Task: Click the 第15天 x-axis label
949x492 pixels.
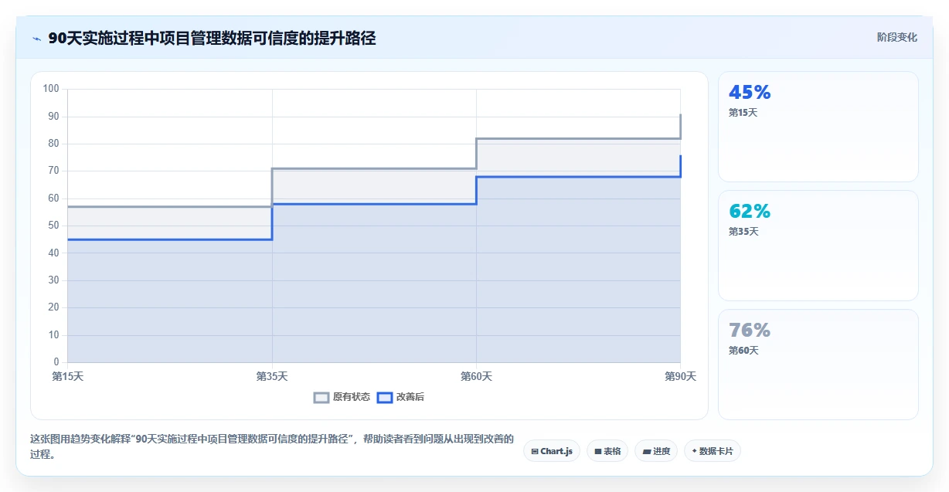Action: [67, 376]
